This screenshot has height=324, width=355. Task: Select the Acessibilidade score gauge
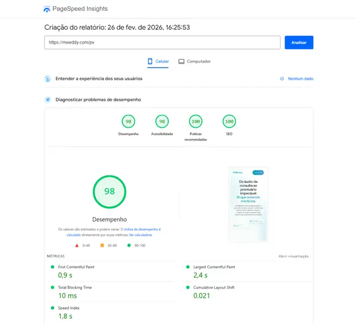coord(162,122)
